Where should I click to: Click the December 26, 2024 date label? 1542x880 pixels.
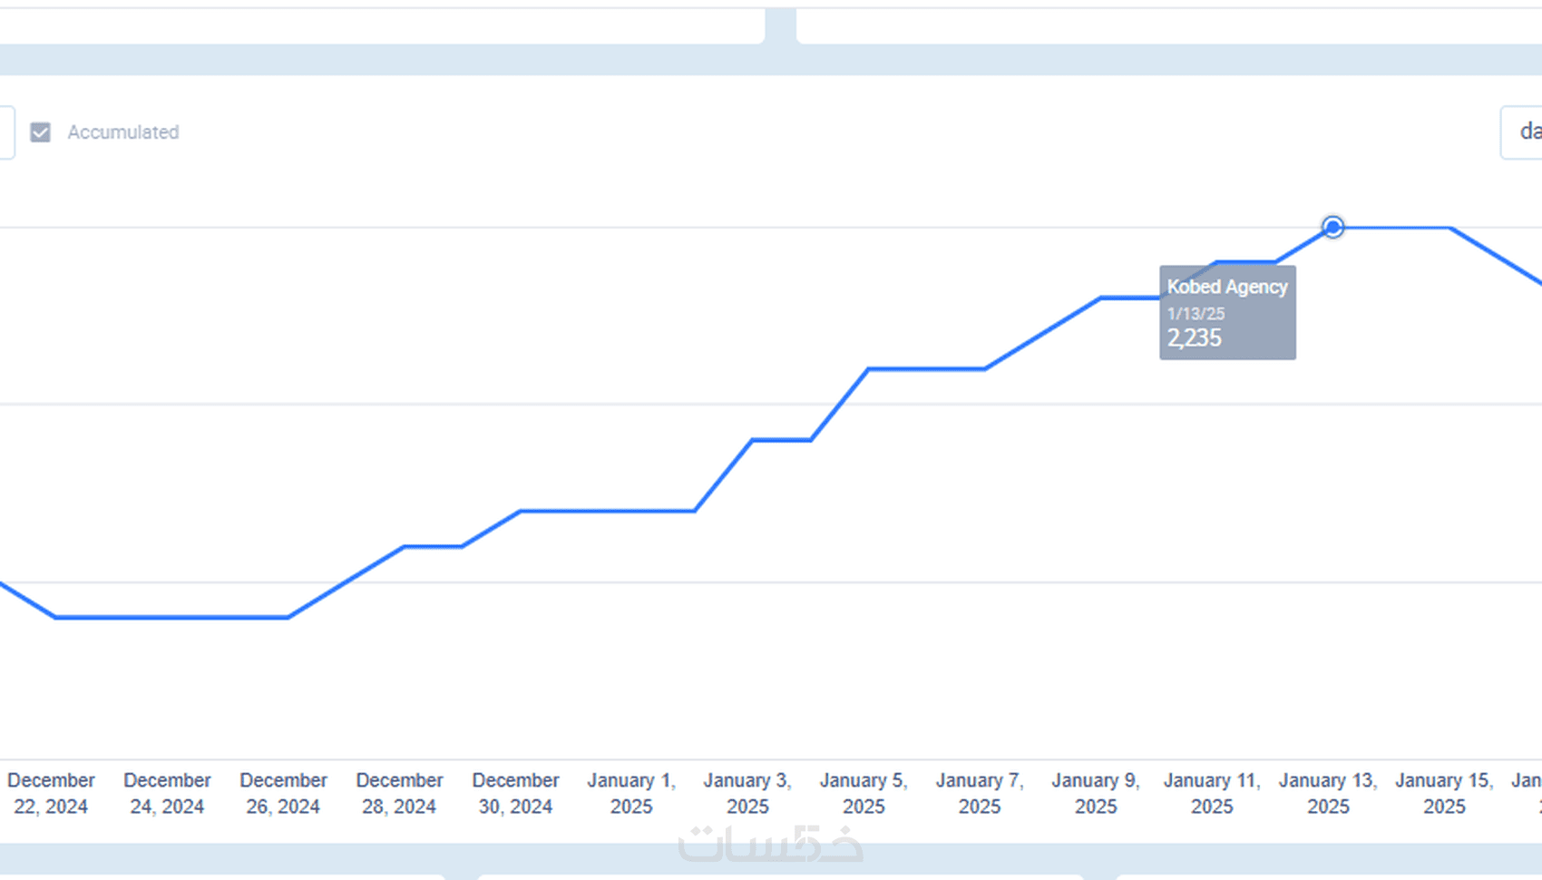pos(283,793)
